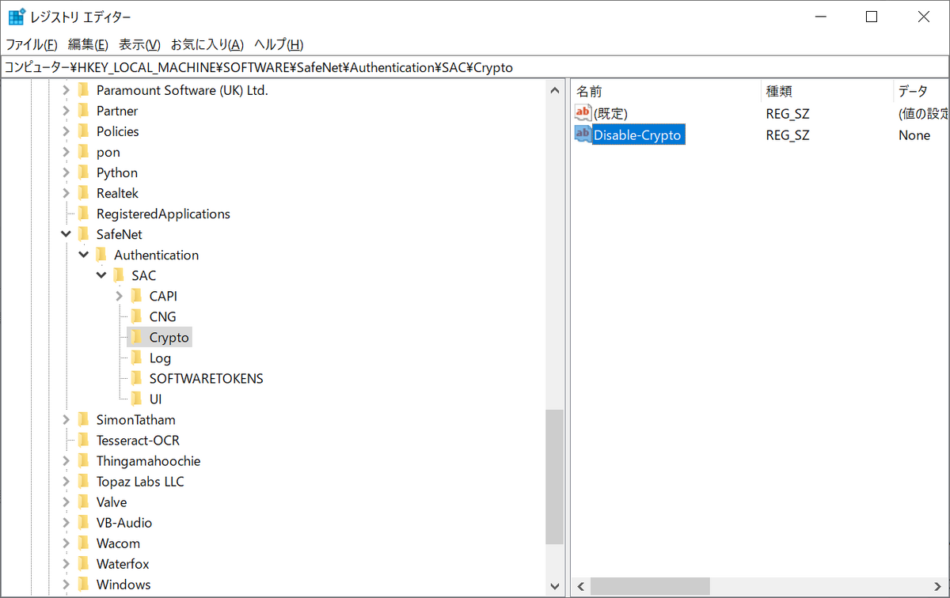Viewport: 950px width, 598px height.
Task: Expand the VB-Audio key
Action: (x=66, y=522)
